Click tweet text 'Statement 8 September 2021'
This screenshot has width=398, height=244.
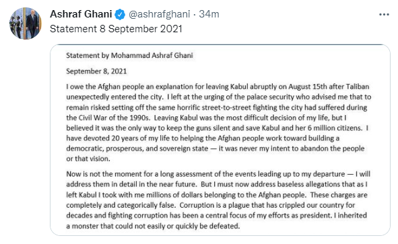[x=116, y=29]
